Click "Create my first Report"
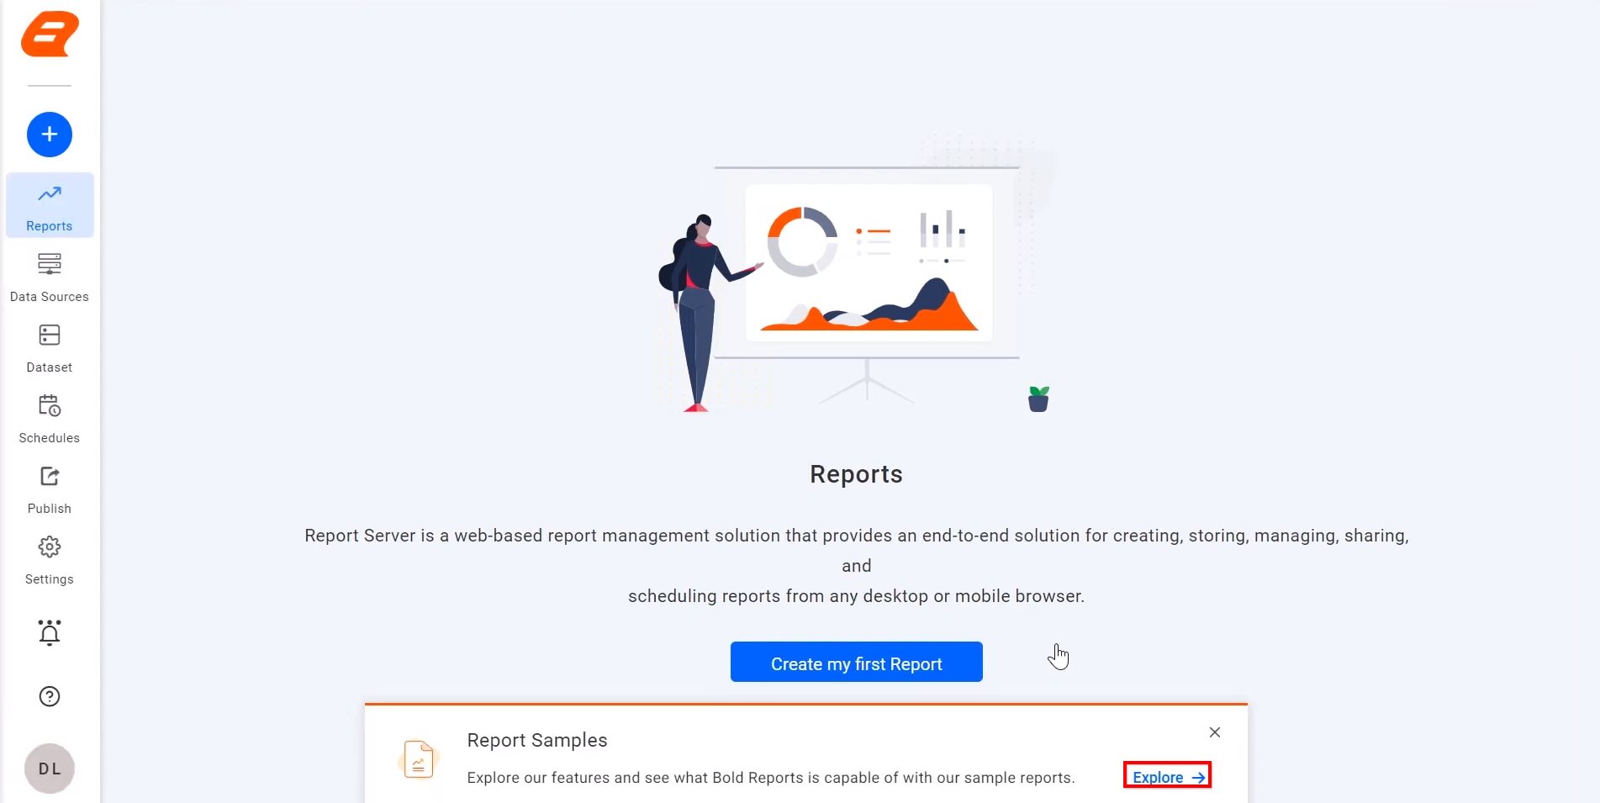The height and width of the screenshot is (803, 1600). pyautogui.click(x=856, y=663)
